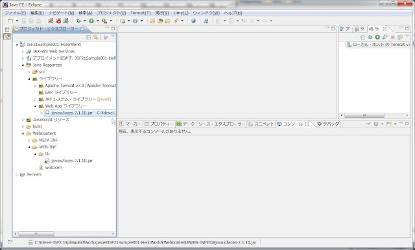Open the Run dropdown arrow in main toolbar
Image resolution: width=415 pixels, height=250 pixels.
point(98,21)
